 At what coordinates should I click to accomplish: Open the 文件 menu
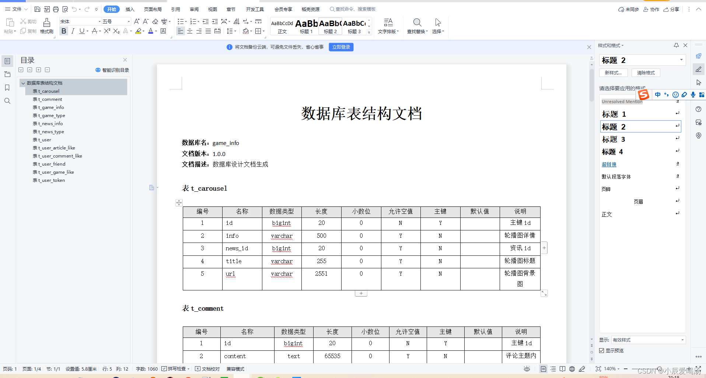click(x=17, y=9)
